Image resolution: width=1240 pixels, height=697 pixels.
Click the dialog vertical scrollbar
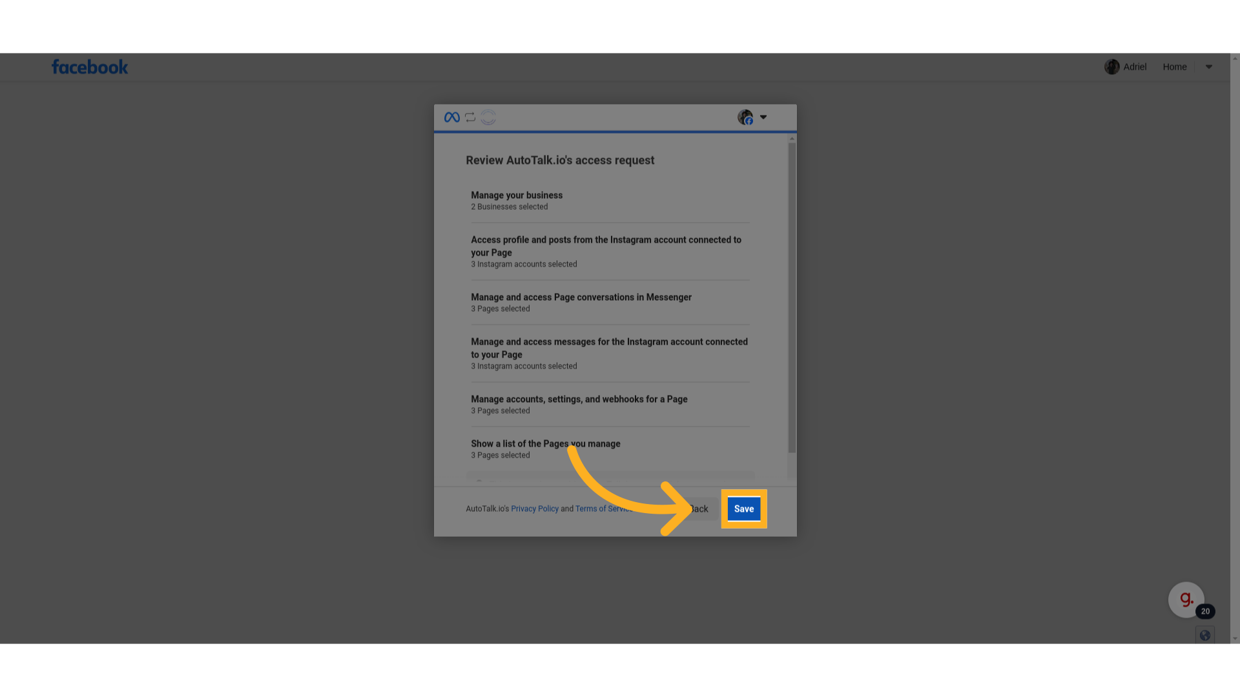(792, 298)
